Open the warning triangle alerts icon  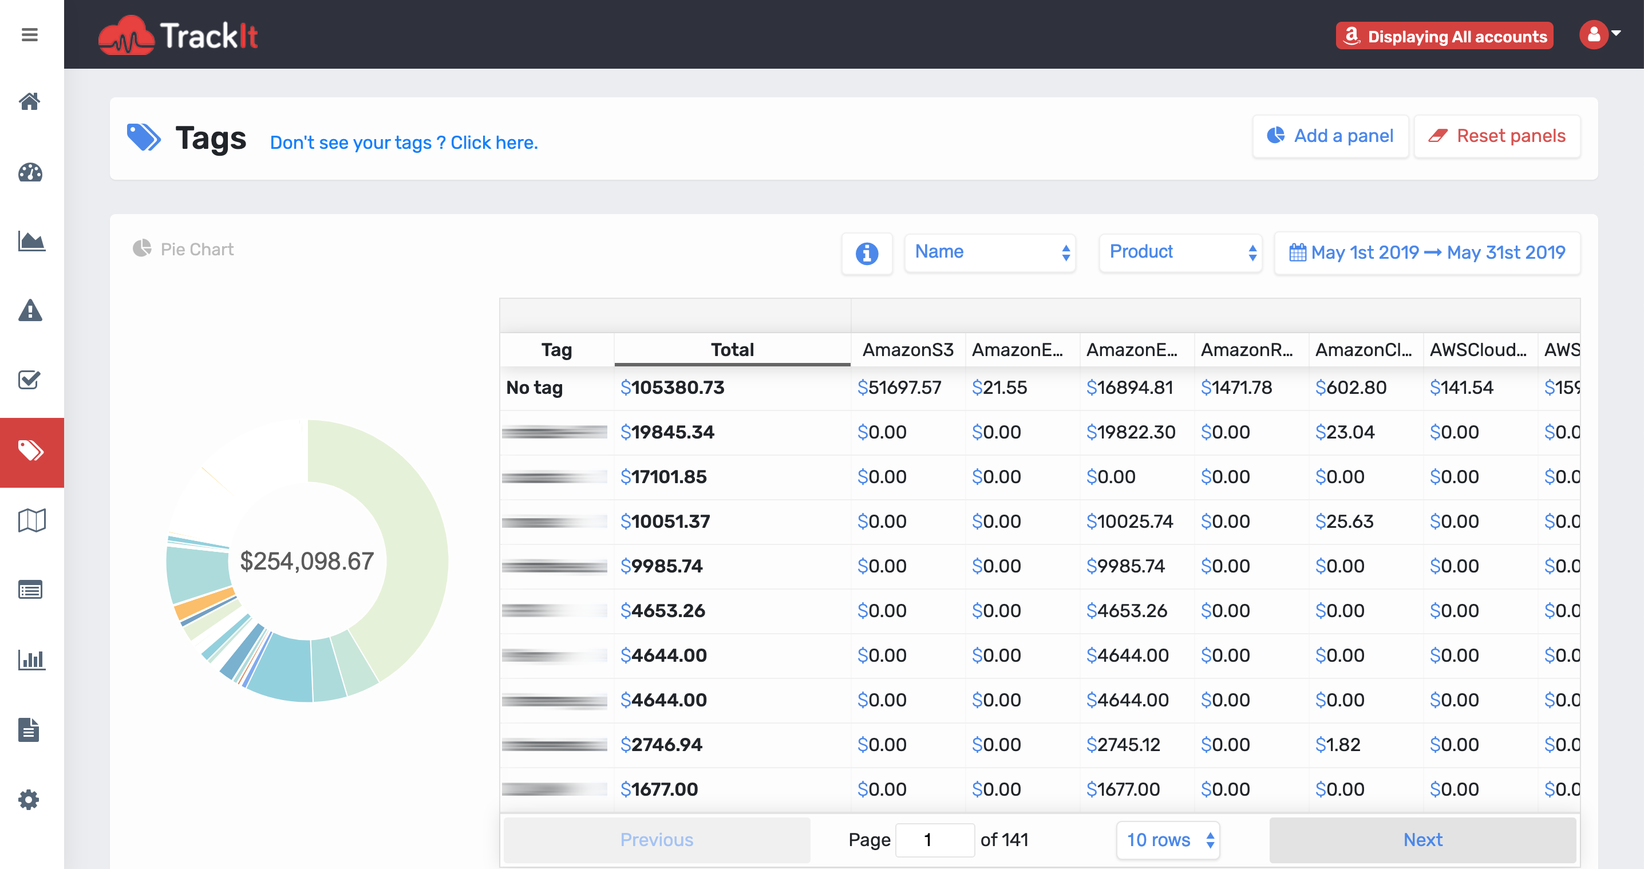(x=29, y=311)
